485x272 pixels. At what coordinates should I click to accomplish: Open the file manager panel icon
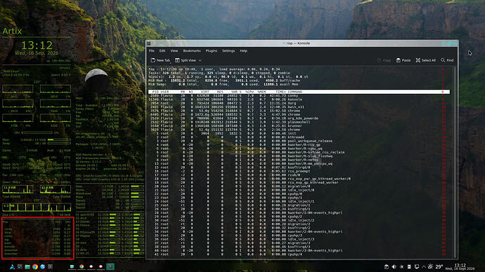coord(27,267)
